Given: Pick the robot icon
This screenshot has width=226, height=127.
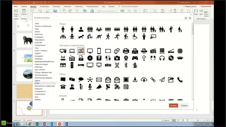Looking at the screenshot, I should [135, 65].
